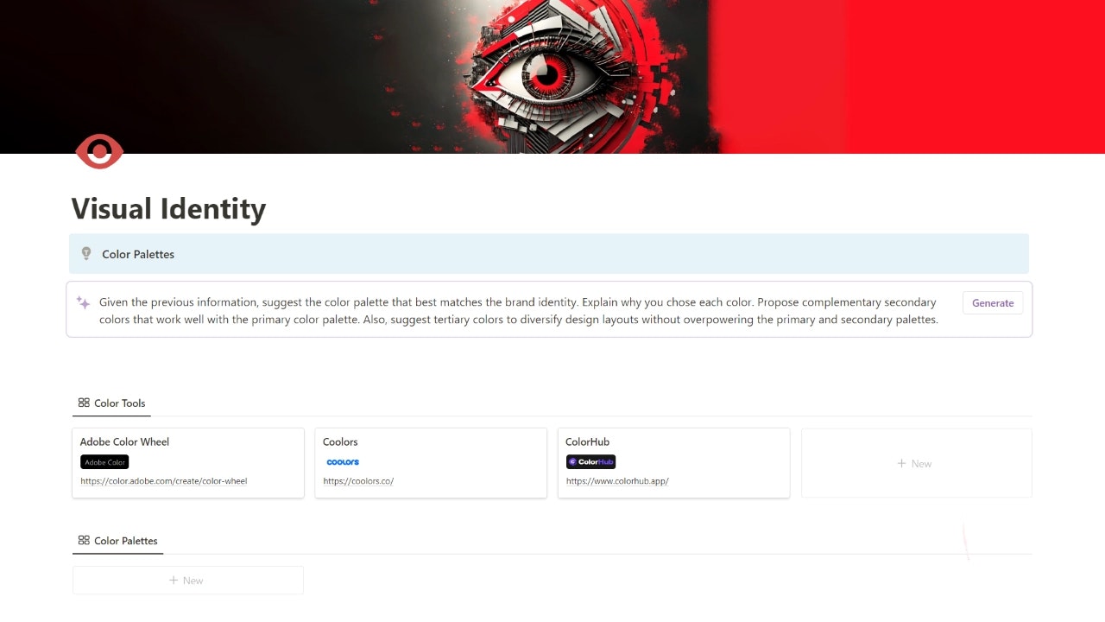This screenshot has width=1105, height=622.
Task: Generate the AI color palette suggestion
Action: [993, 302]
